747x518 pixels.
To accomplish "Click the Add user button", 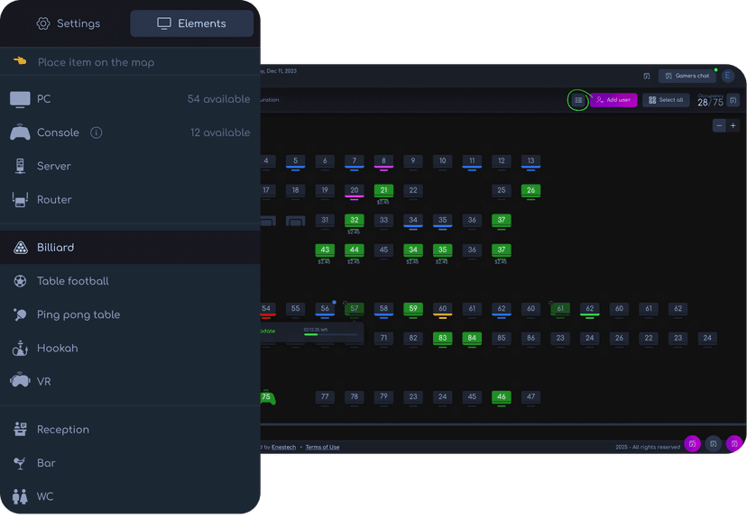I will click(613, 100).
